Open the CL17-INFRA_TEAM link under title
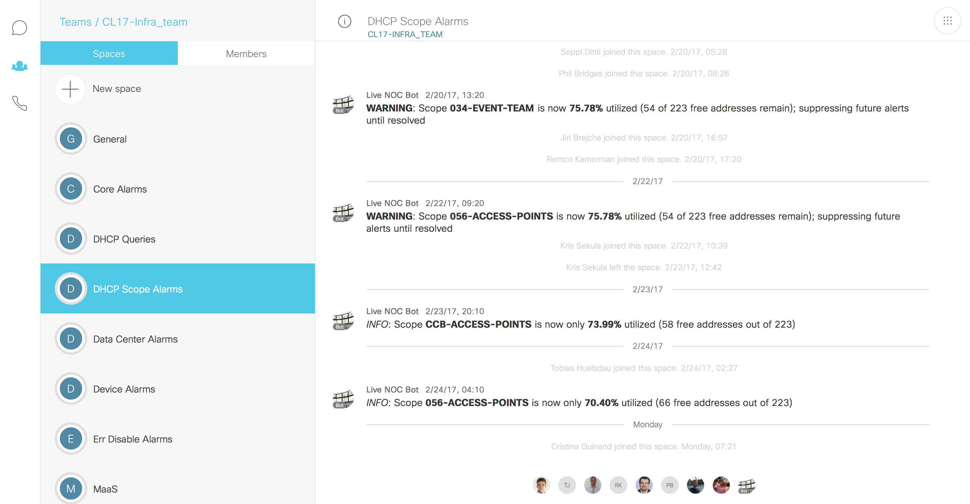The image size is (970, 504). 405,34
